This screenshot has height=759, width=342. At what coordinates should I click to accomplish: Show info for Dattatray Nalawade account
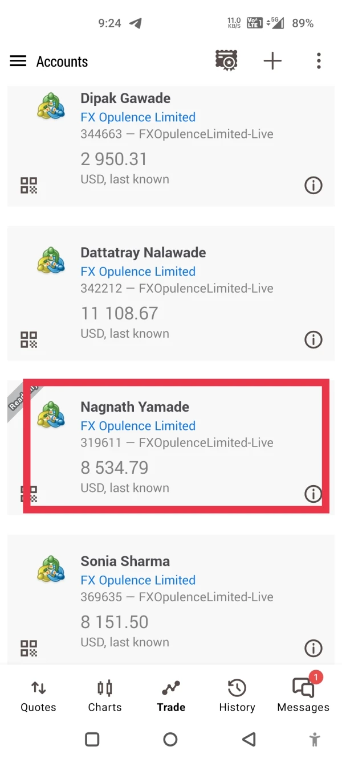click(313, 339)
